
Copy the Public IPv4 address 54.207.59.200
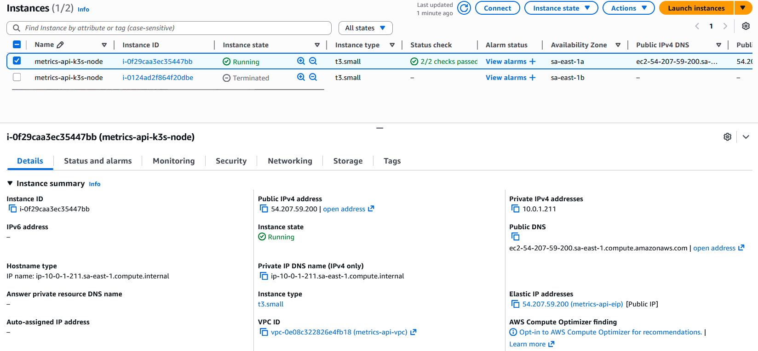click(264, 209)
